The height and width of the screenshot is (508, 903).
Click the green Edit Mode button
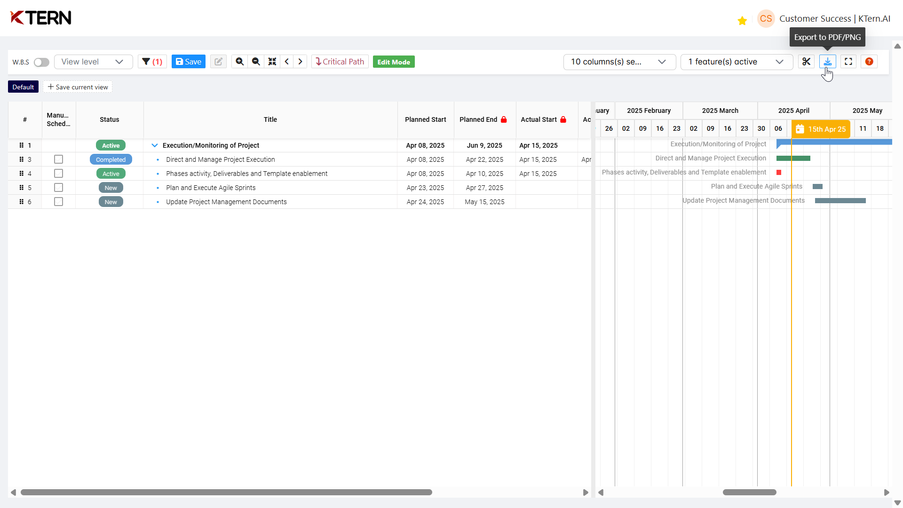pyautogui.click(x=394, y=62)
